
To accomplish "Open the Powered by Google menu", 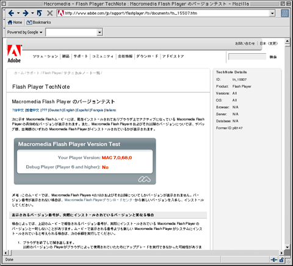I will coord(24,32).
